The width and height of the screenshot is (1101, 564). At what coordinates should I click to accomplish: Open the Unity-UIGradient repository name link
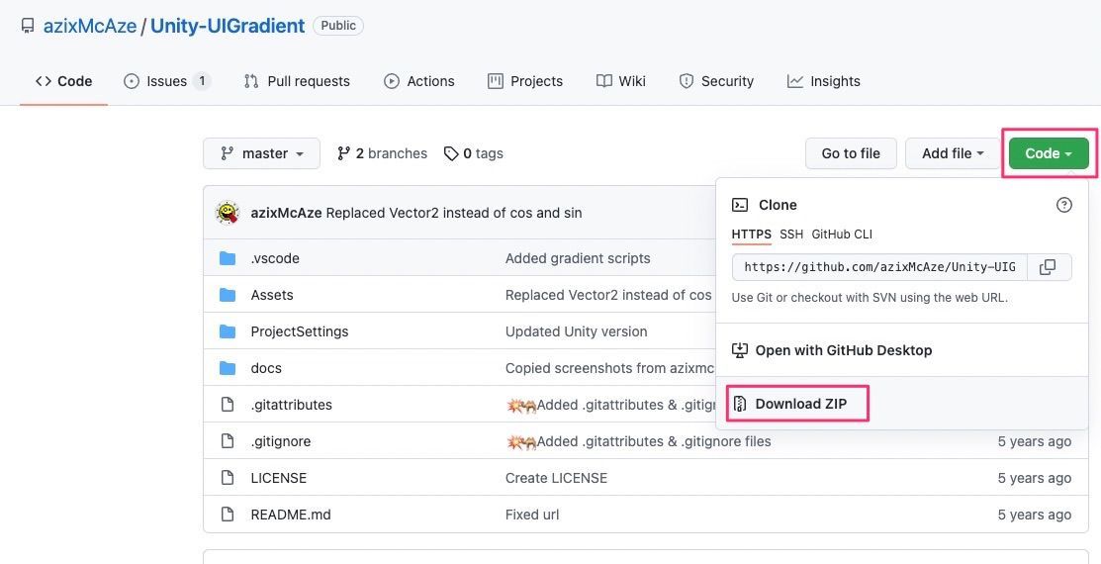(x=228, y=26)
